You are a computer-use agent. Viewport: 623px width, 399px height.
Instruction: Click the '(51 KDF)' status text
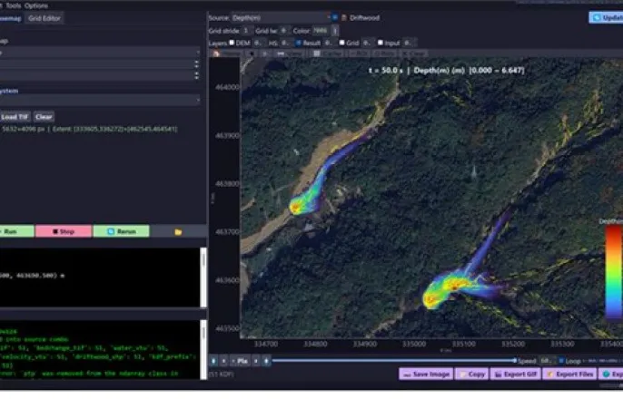click(222, 374)
